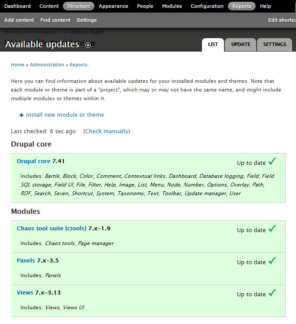Go to Modules in the admin toolbar

[x=172, y=6]
